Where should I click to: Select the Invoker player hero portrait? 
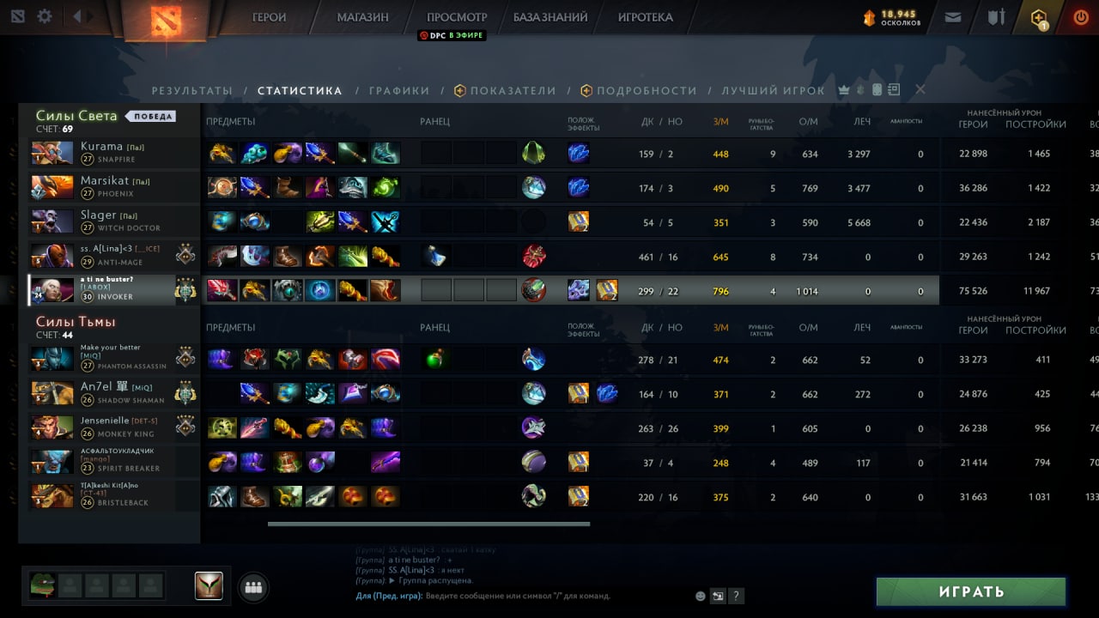[52, 290]
